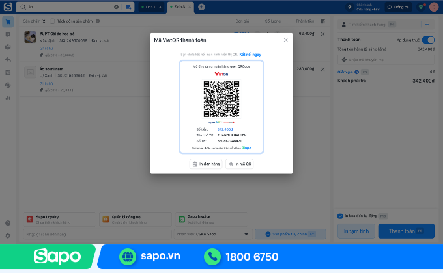Image resolution: width=443 pixels, height=273 pixels.
Task: Clear the search box text
Action: (116, 7)
